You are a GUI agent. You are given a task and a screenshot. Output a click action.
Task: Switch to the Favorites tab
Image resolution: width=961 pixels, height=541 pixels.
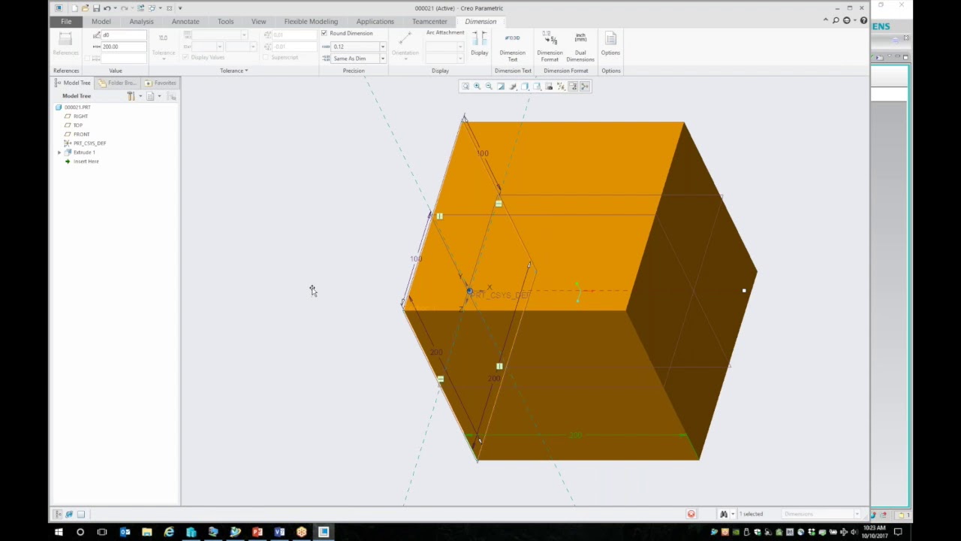[160, 83]
